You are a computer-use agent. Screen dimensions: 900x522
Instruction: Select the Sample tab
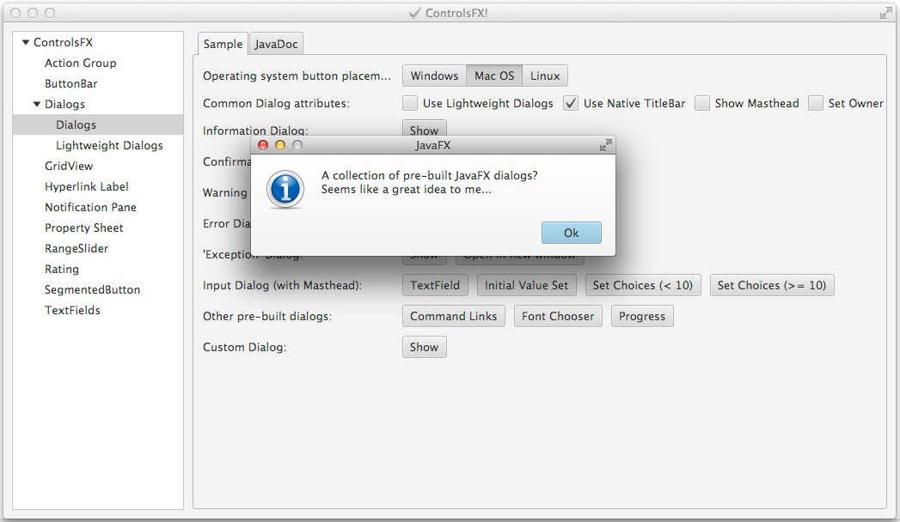(x=223, y=44)
